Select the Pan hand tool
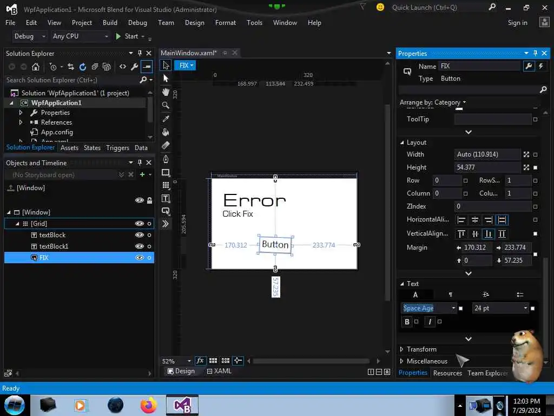 166,92
